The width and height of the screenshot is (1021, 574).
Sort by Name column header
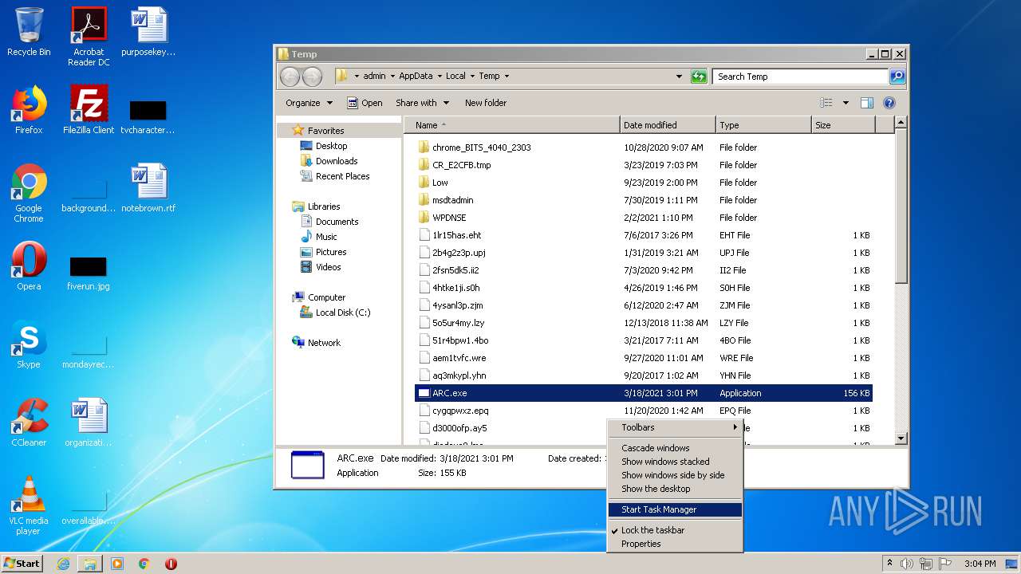click(x=512, y=125)
